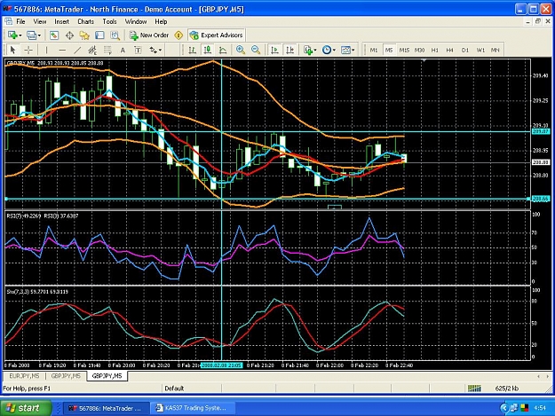The height and width of the screenshot is (416, 555).
Task: Switch to the inactive GBPJPY,M5 chart tab
Action: 66,376
